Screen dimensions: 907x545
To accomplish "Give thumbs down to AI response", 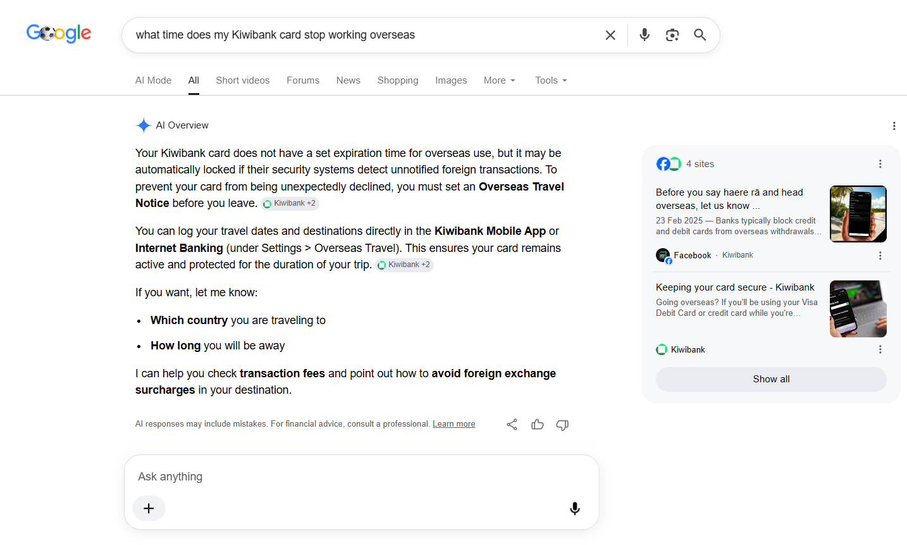I will (562, 425).
